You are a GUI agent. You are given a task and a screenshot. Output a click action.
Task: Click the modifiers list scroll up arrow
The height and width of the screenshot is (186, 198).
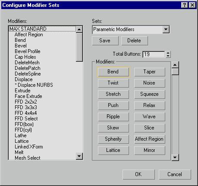79,29
